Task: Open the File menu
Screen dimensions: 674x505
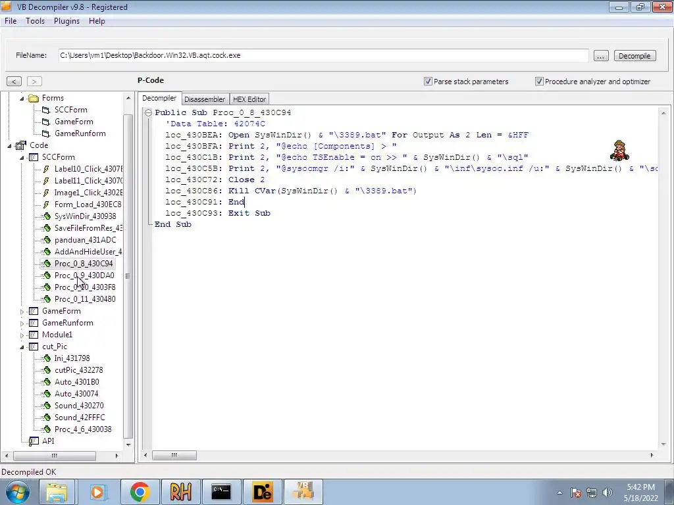Action: point(11,21)
